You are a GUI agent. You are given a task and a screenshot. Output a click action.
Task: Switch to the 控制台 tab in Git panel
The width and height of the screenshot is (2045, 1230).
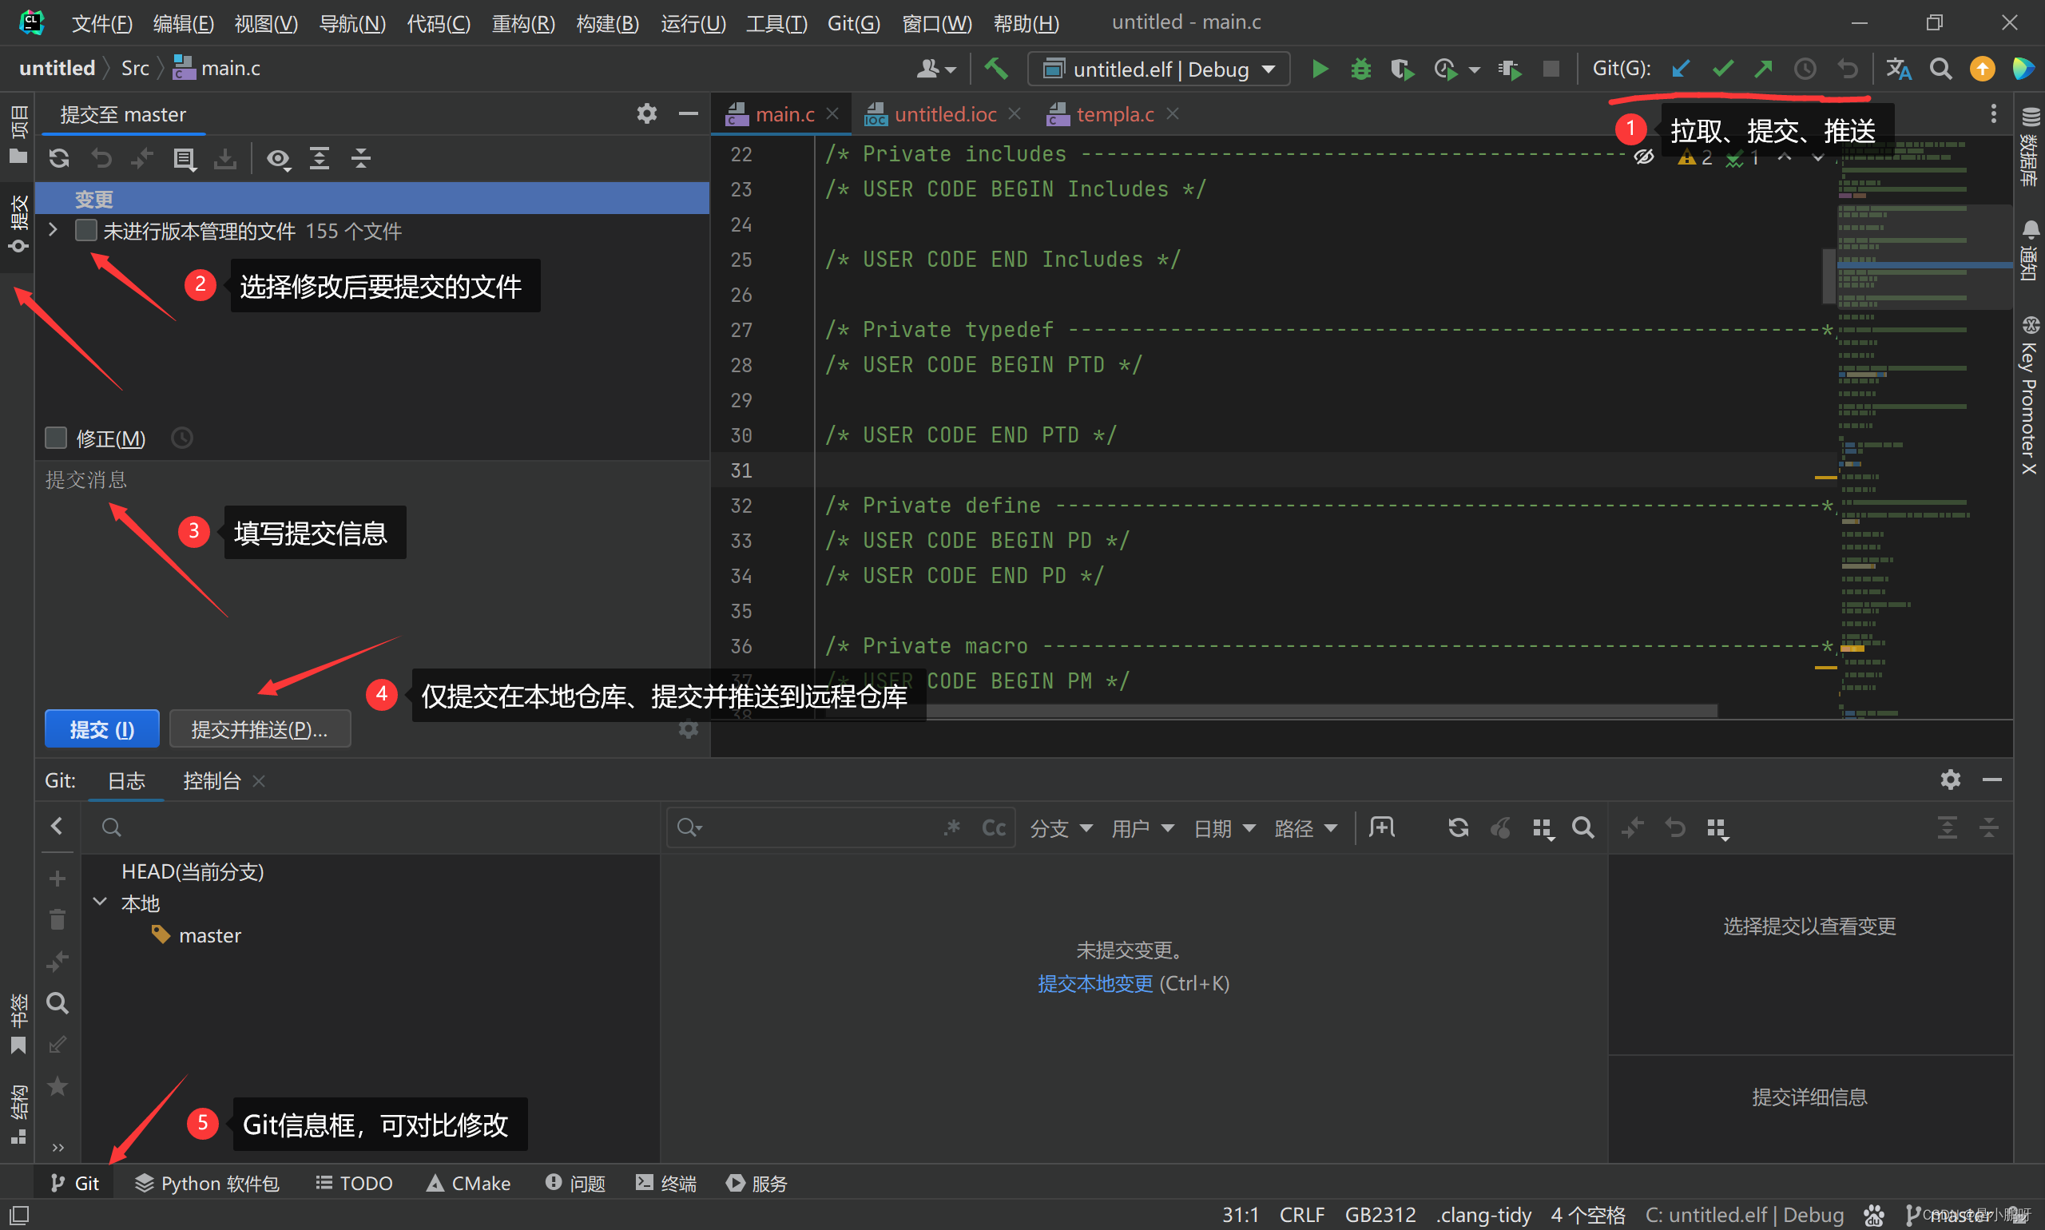[212, 781]
